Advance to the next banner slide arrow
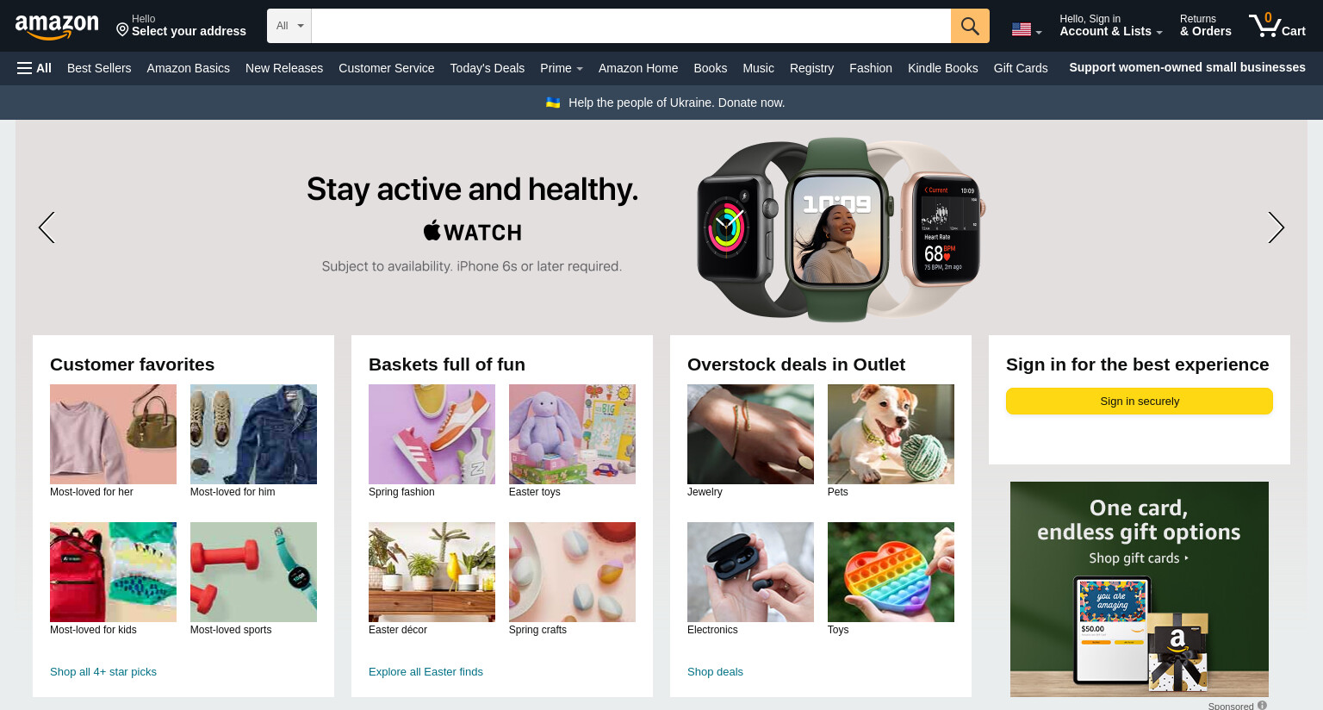This screenshot has height=710, width=1323. (x=1276, y=227)
